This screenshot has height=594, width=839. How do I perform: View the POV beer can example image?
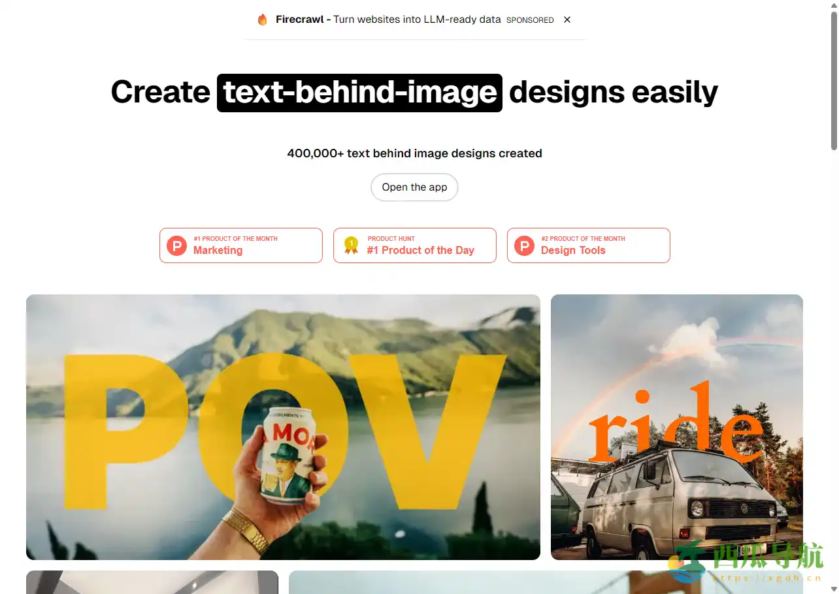pyautogui.click(x=283, y=427)
